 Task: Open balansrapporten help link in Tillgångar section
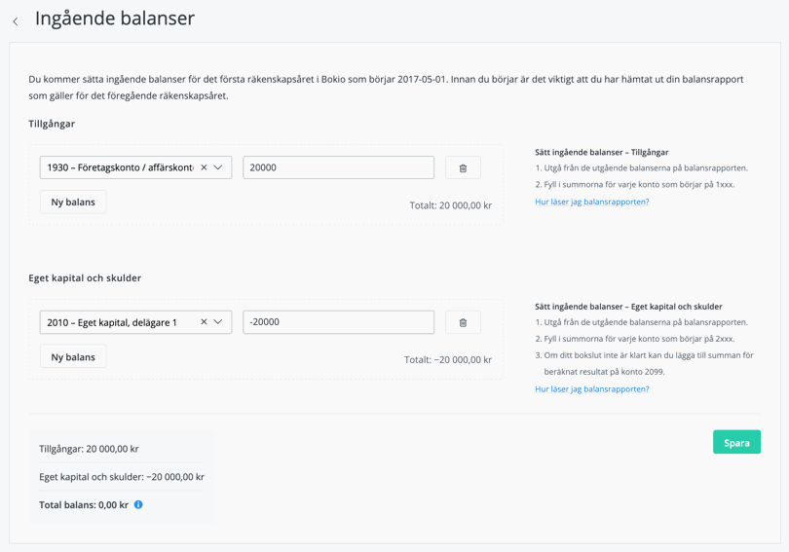(591, 202)
